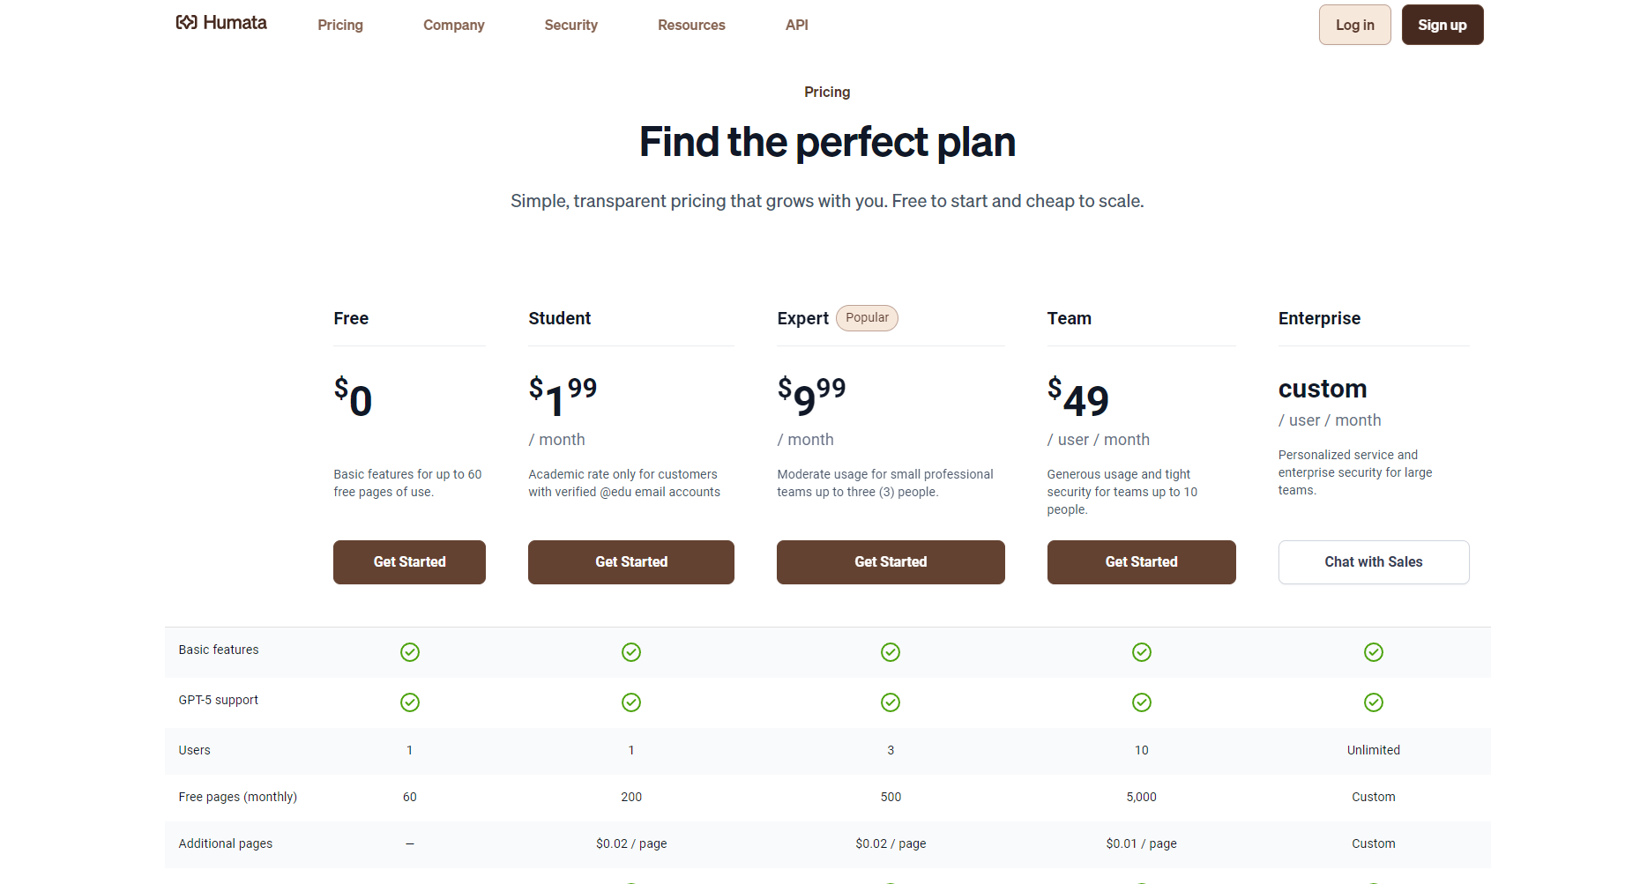
Task: Click GPT-5 support checkmark in Team column
Action: [1142, 702]
